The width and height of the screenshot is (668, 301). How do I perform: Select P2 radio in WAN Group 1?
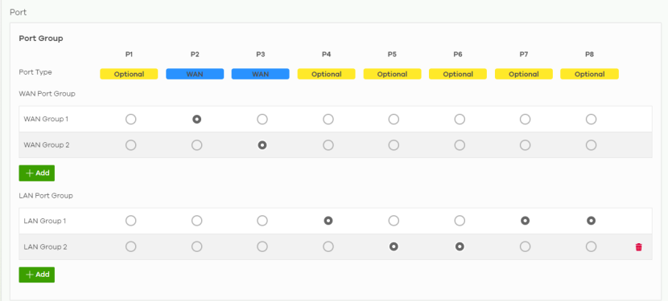point(196,120)
